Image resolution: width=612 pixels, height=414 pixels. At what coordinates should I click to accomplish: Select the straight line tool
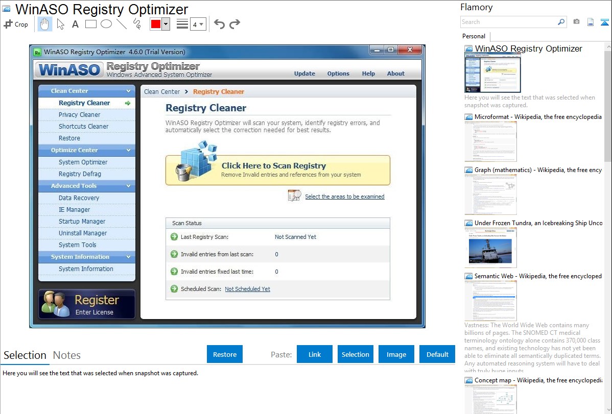122,24
